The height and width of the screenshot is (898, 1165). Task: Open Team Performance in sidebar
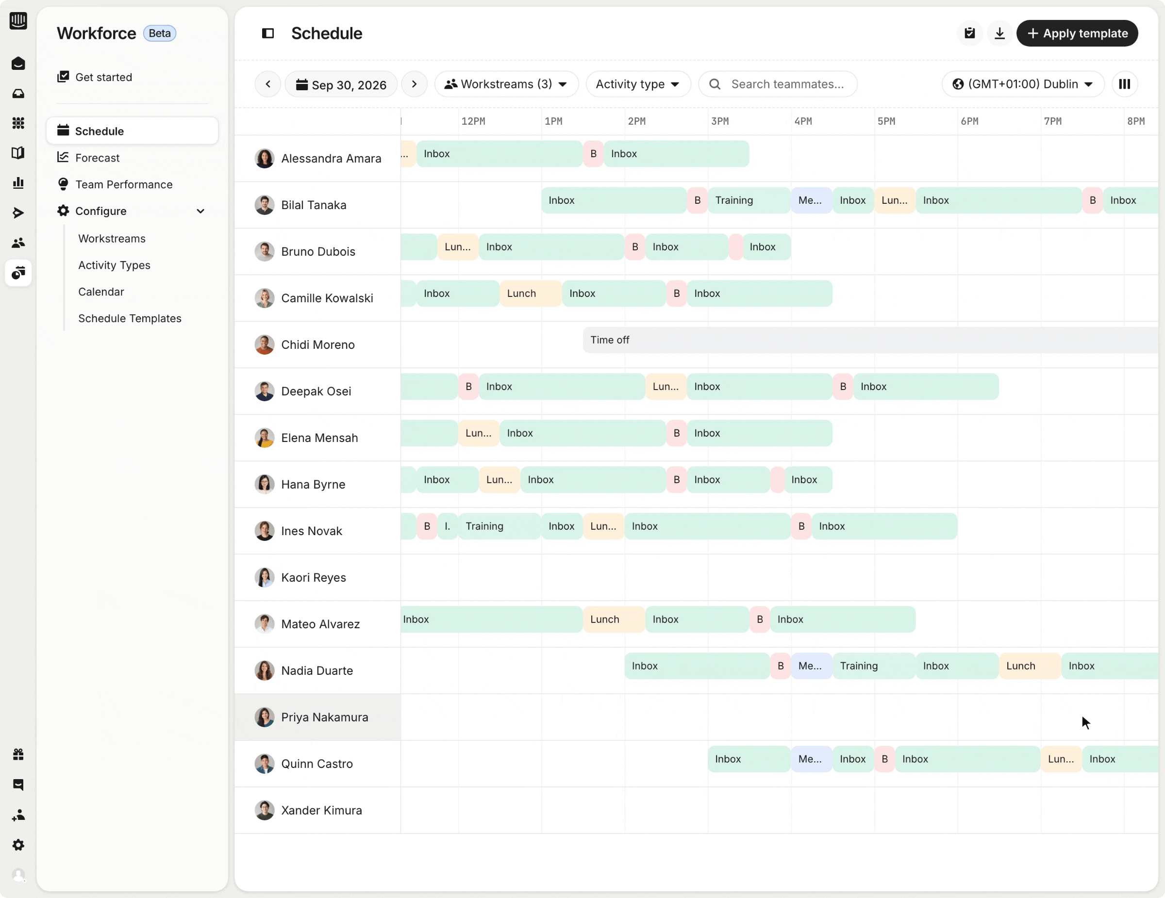click(124, 184)
